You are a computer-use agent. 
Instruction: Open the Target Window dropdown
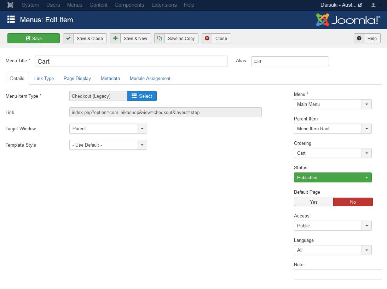pos(108,129)
